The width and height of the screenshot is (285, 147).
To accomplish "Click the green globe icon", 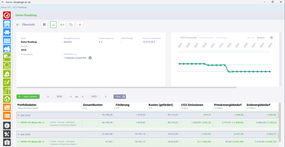I will [x=7, y=99].
